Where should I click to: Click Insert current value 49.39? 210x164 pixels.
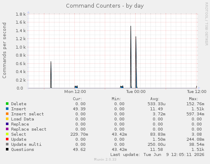(79, 109)
